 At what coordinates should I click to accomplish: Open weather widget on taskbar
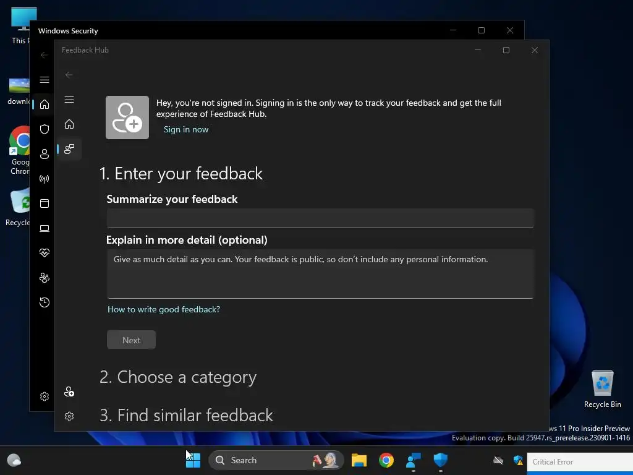point(14,460)
